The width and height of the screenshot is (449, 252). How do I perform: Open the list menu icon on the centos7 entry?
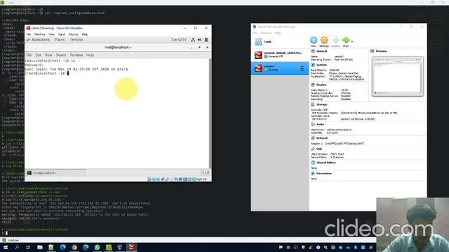point(302,69)
